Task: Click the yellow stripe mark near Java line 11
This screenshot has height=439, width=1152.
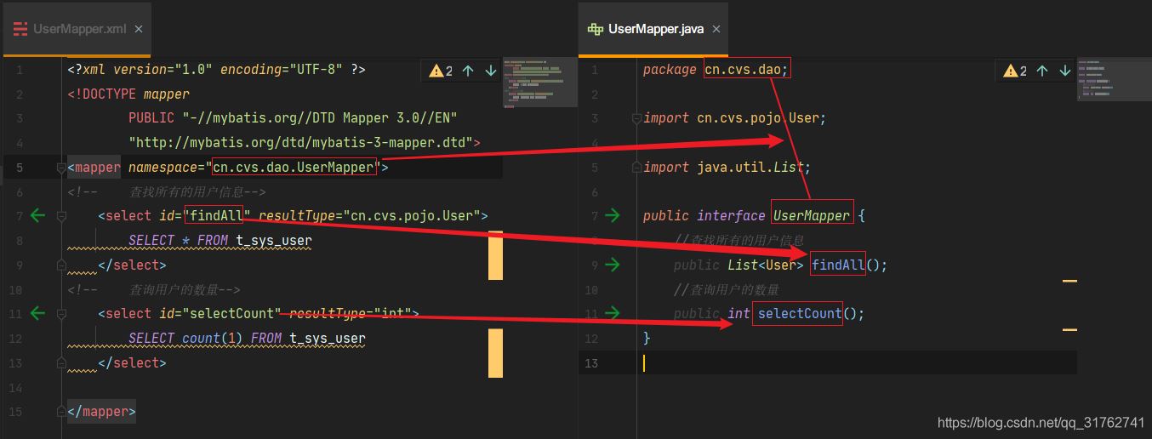Action: tap(1070, 329)
